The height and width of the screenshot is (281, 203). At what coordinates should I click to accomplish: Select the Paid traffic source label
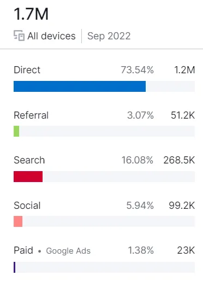coord(23,250)
